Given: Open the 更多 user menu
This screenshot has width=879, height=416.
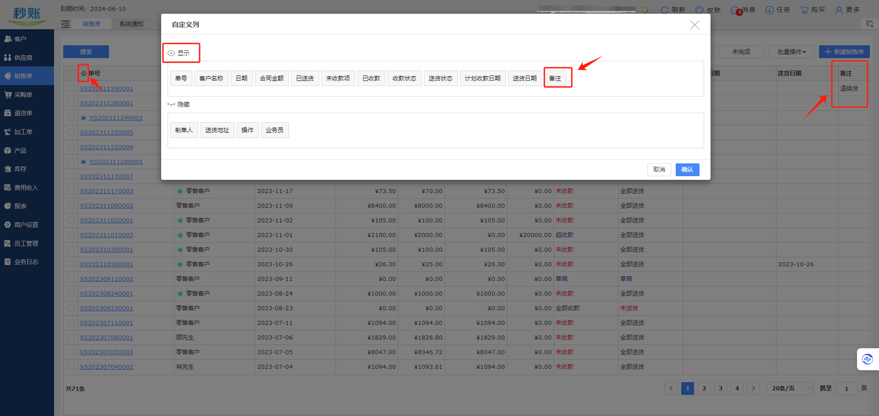Looking at the screenshot, I should pyautogui.click(x=847, y=10).
